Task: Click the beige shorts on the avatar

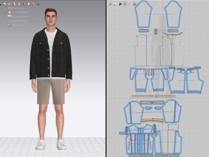Action: pyautogui.click(x=51, y=91)
